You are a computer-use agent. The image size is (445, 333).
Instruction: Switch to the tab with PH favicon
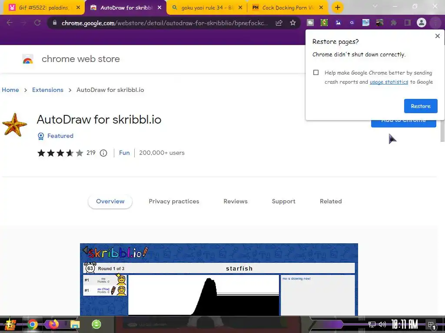[288, 8]
